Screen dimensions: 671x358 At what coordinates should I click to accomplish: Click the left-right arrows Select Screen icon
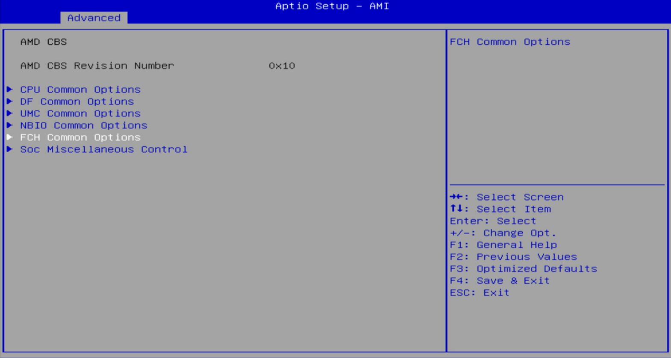pyautogui.click(x=456, y=197)
